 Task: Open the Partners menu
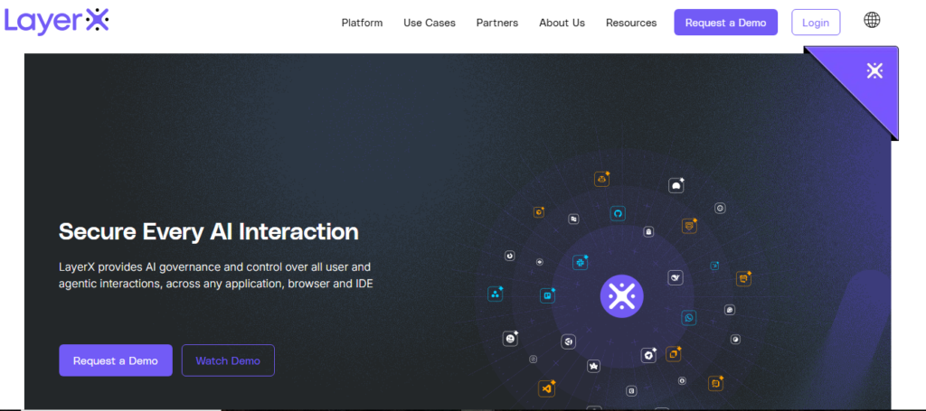pyautogui.click(x=497, y=23)
